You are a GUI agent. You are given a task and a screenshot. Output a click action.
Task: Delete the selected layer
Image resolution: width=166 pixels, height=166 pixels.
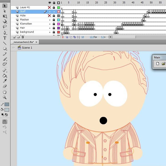coord(23,37)
